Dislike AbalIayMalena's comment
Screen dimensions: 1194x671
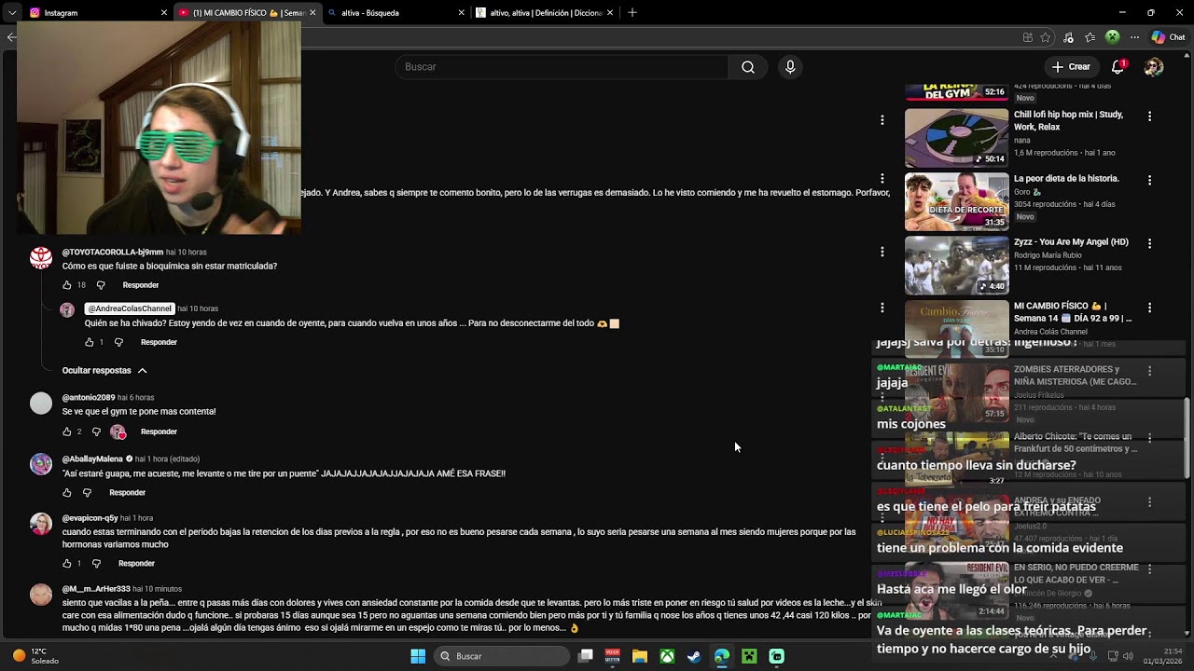[x=87, y=492]
